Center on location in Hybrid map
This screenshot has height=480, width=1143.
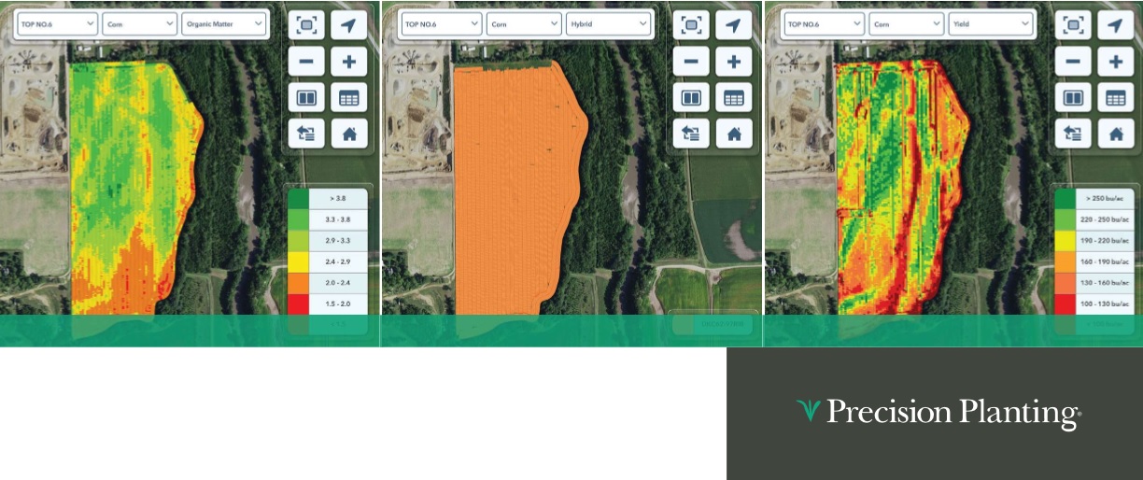point(734,25)
